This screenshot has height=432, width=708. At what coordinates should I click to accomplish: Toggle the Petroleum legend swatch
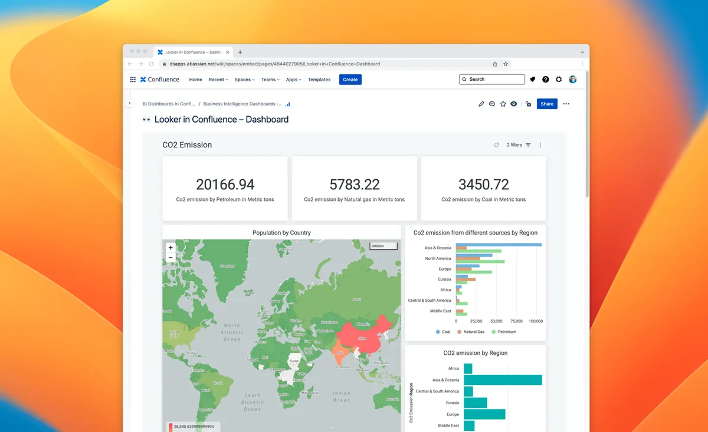[x=493, y=332]
